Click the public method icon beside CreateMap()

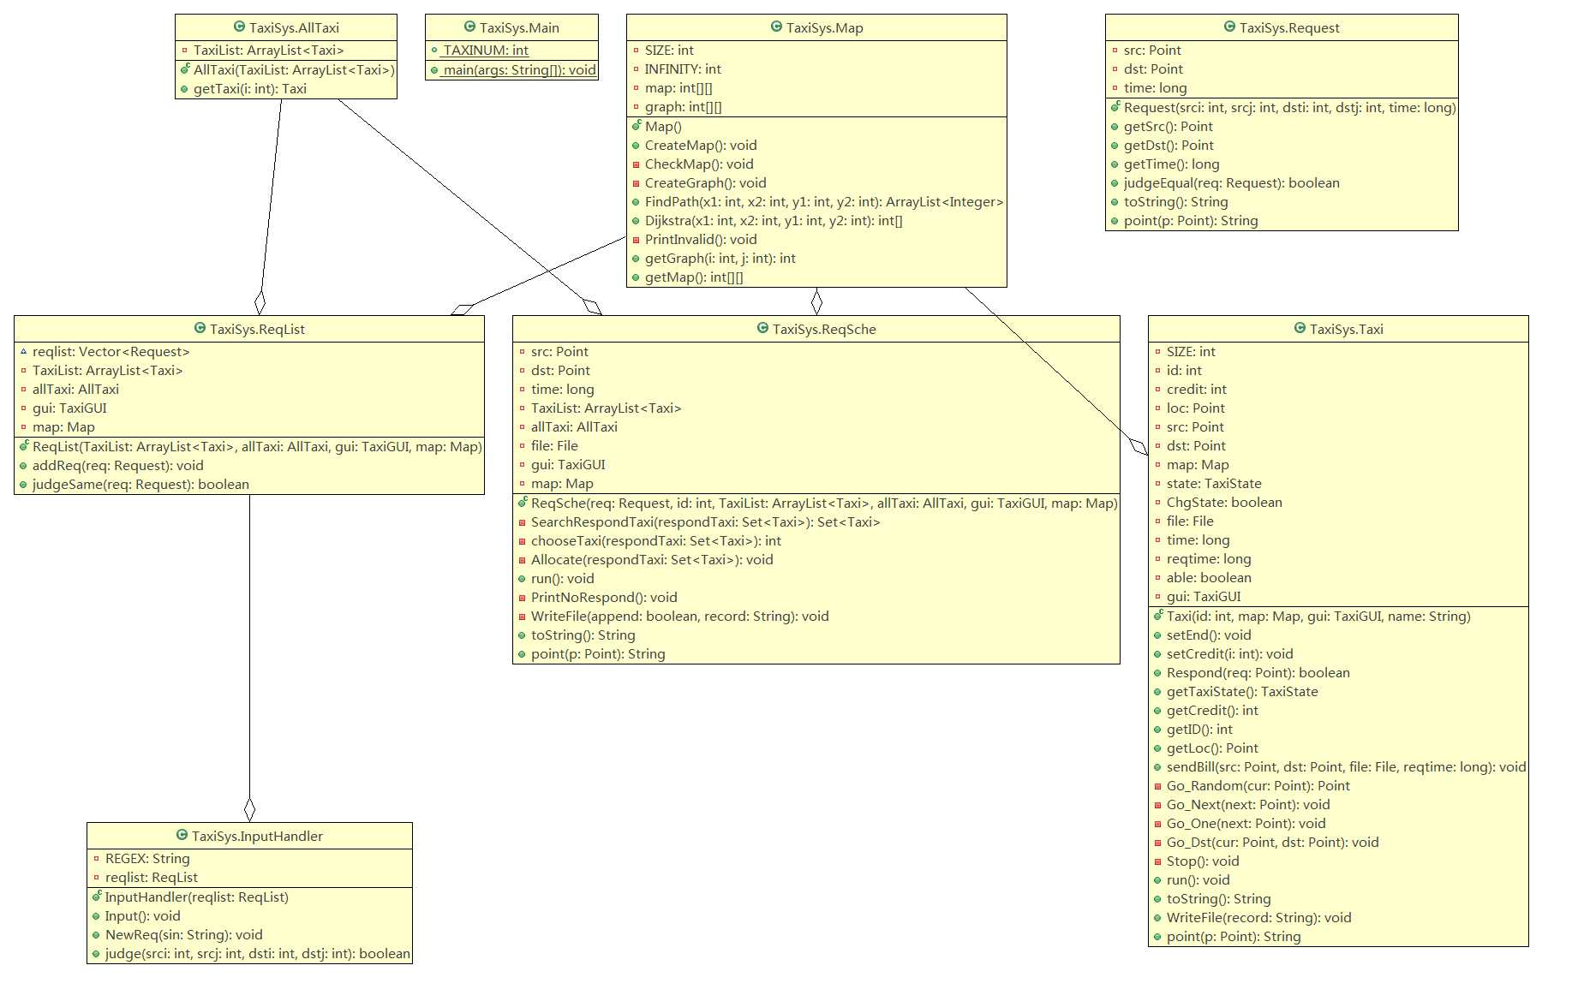637,146
